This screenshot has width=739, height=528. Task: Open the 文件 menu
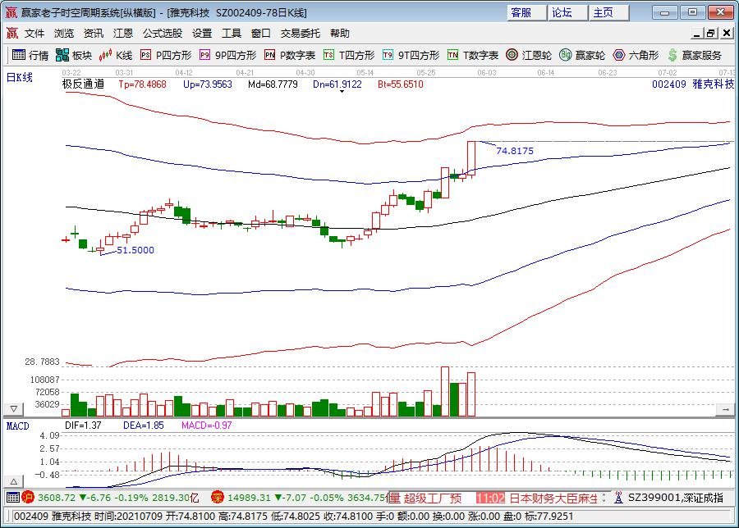(x=34, y=33)
